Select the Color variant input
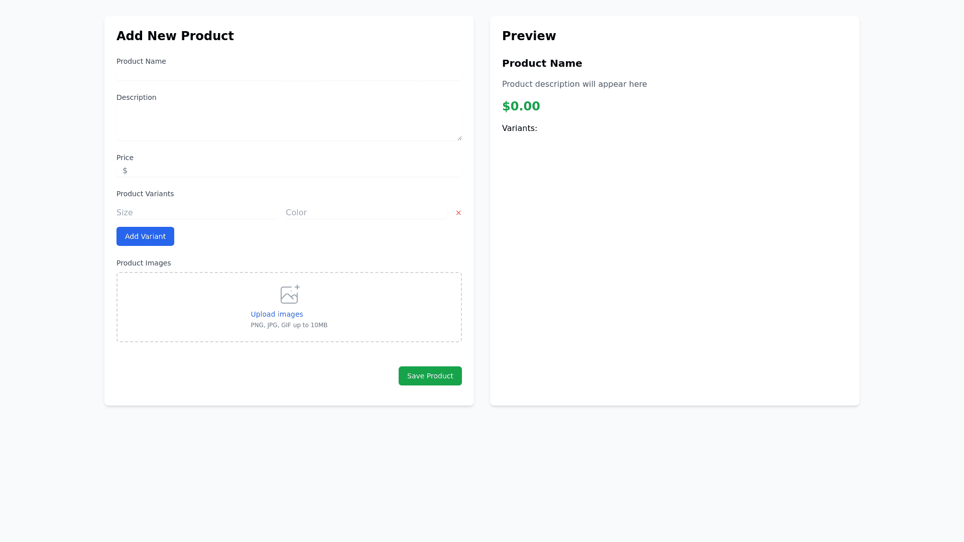 tap(366, 212)
